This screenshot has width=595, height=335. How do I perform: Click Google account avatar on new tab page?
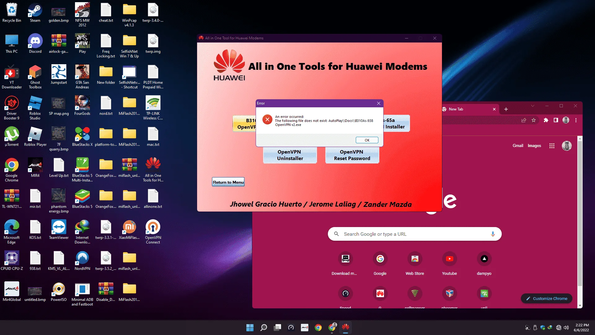pos(567,146)
